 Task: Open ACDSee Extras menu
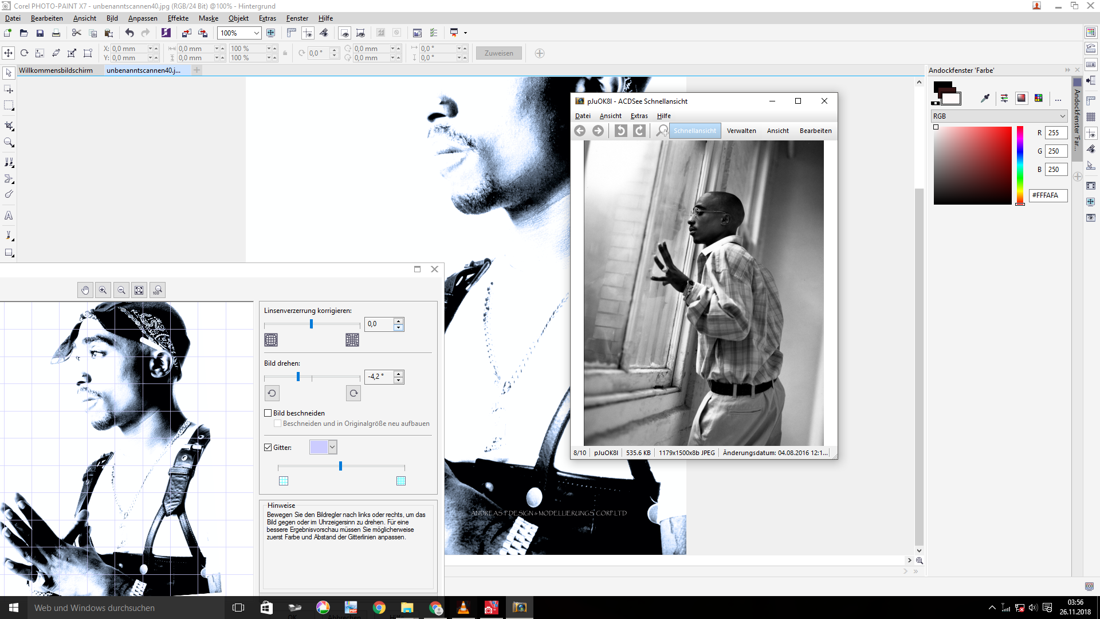click(639, 116)
